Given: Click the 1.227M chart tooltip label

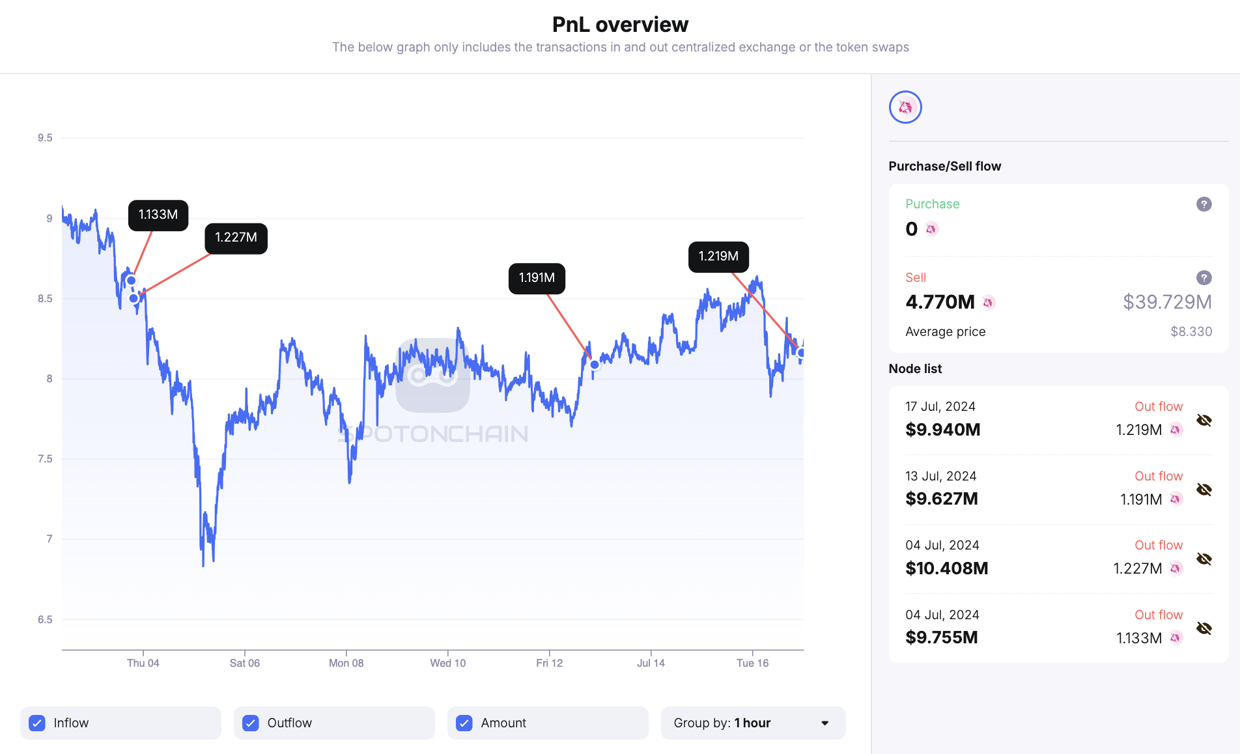Looking at the screenshot, I should (x=236, y=238).
